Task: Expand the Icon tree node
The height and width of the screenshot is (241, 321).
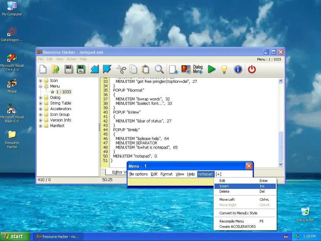Action: pos(40,81)
